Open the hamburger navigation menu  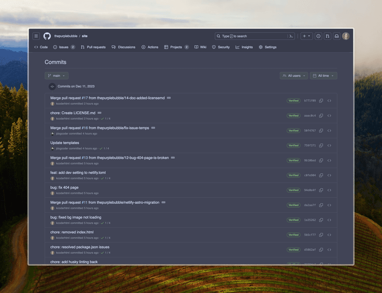[36, 36]
